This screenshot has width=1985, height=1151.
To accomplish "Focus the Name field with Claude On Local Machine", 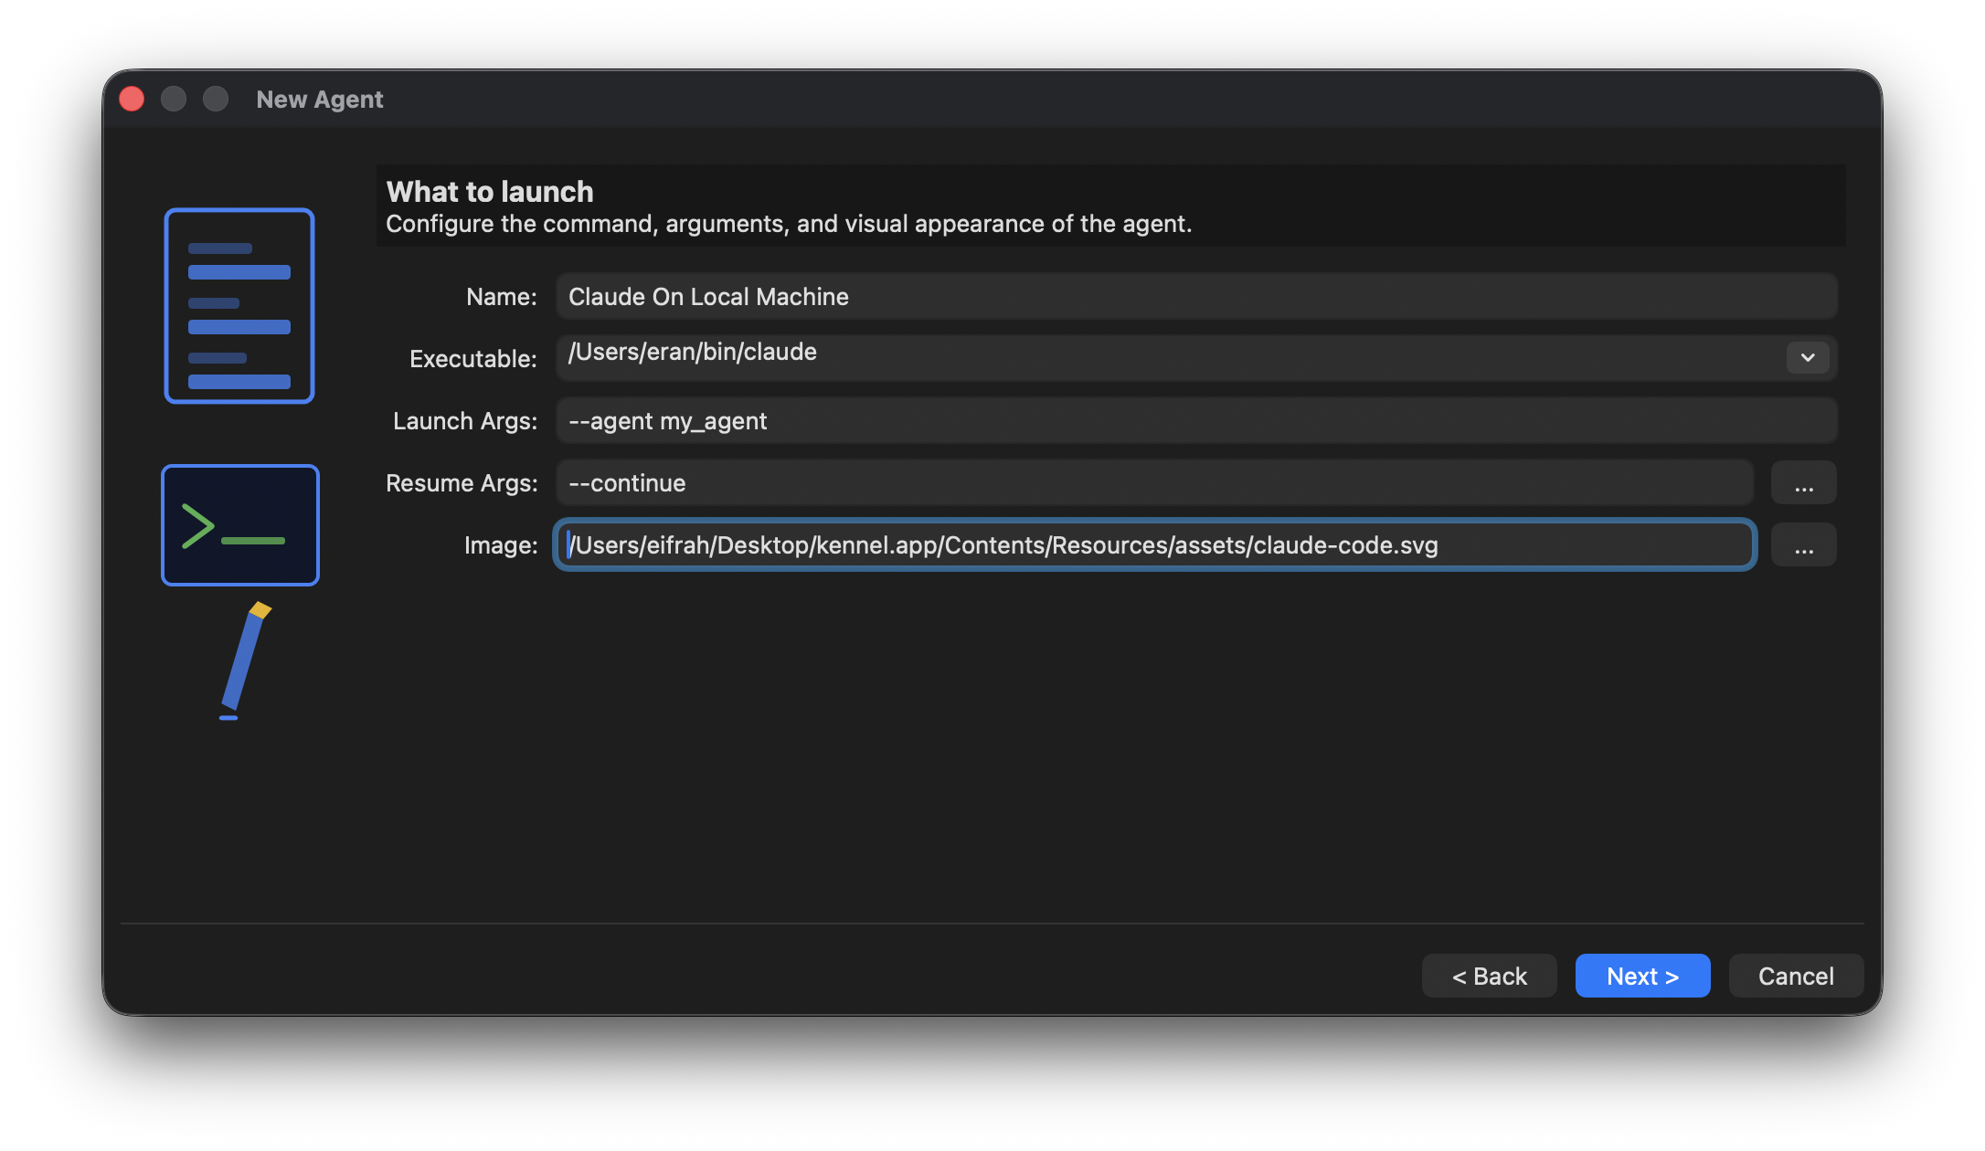I will (x=1196, y=296).
